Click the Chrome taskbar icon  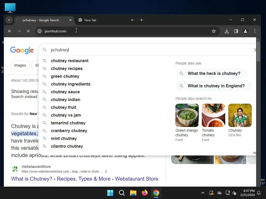156,193
